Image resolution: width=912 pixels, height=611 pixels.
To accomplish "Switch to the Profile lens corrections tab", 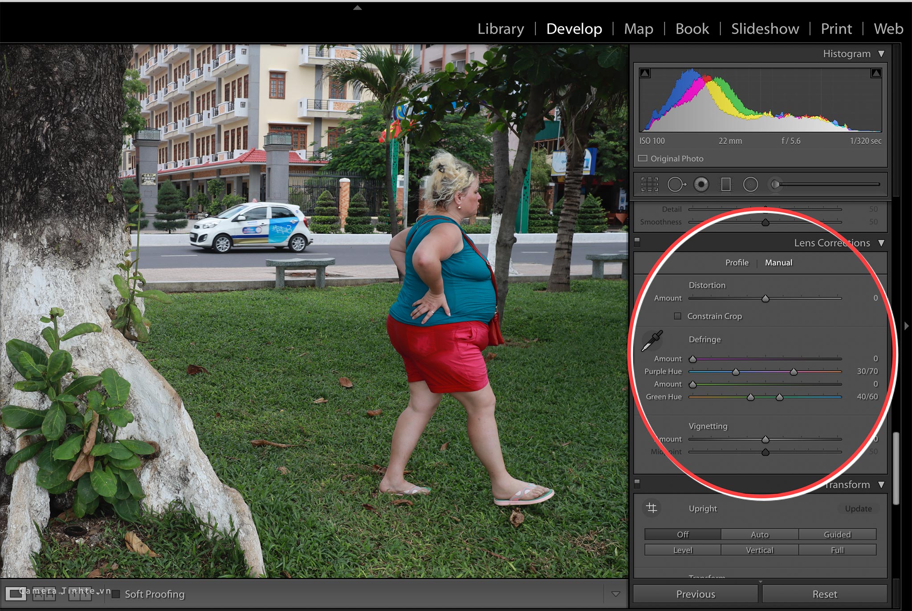I will tap(737, 263).
